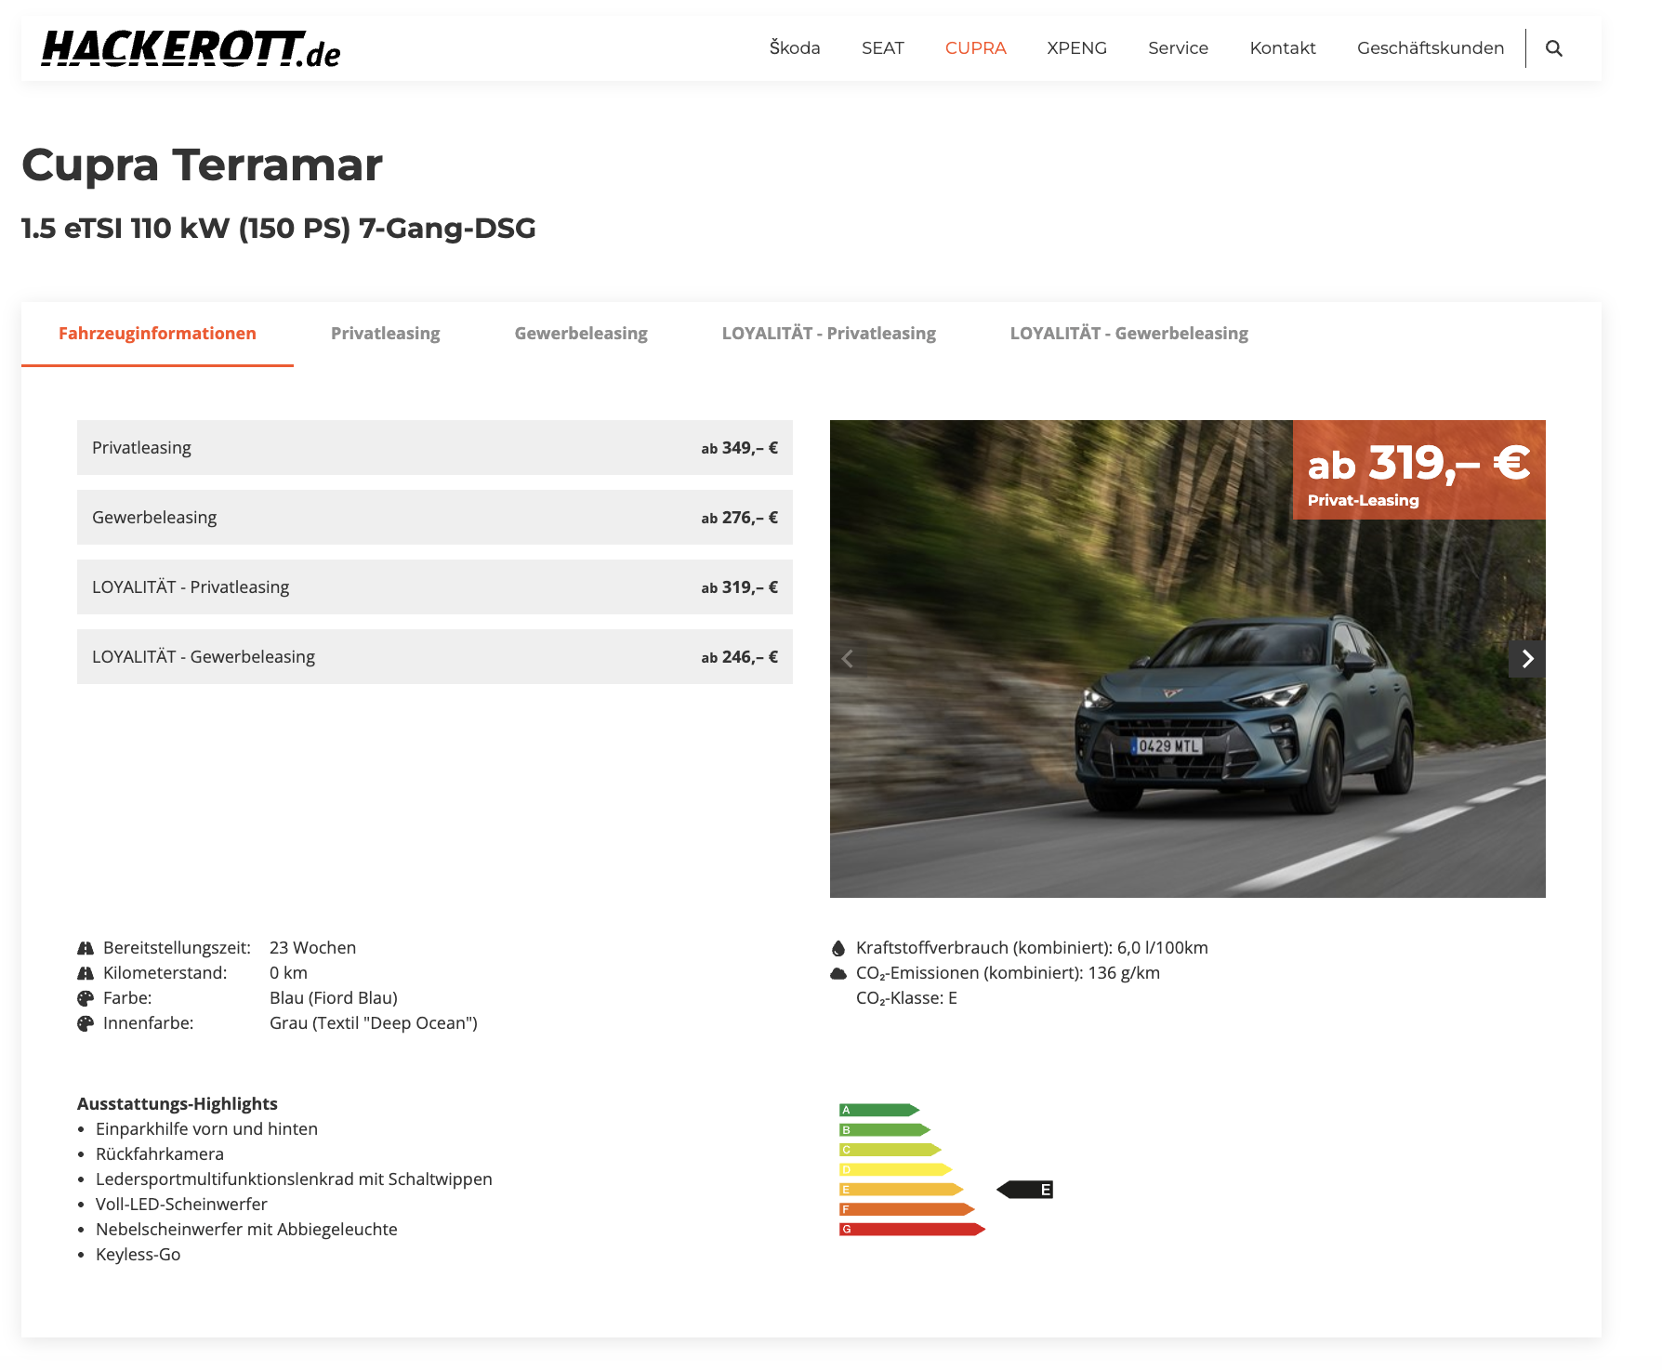The height and width of the screenshot is (1370, 1662).
Task: Open the Škoda menu item
Action: [795, 48]
